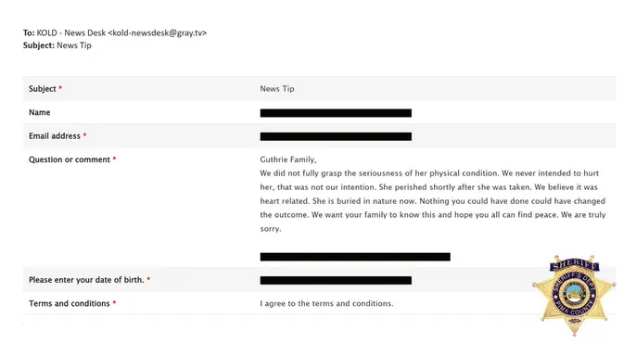Click the 'Name' field label

pyautogui.click(x=39, y=112)
